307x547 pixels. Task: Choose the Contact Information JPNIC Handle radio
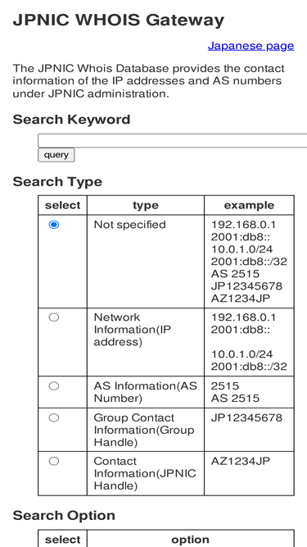[x=53, y=462]
